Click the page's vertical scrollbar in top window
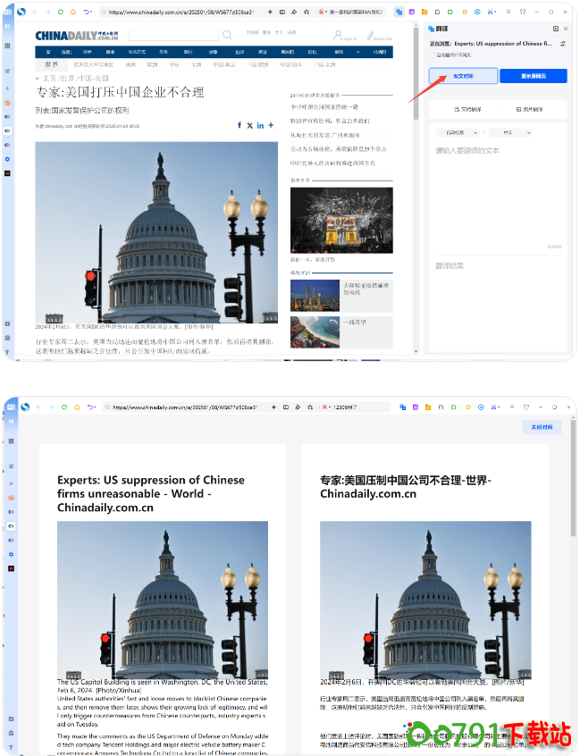This screenshot has width=580, height=756. [x=415, y=89]
